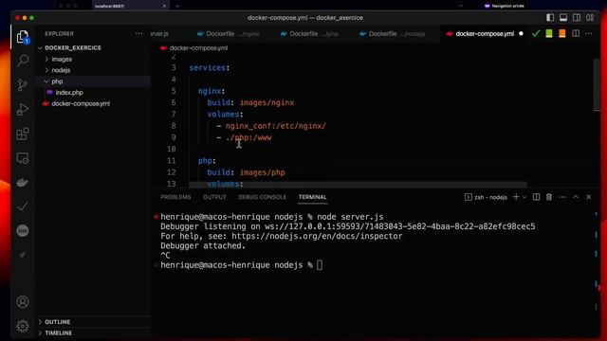Screen dimensions: 607x341
Task: Switch to the OUTPUT tab
Action: [214, 197]
